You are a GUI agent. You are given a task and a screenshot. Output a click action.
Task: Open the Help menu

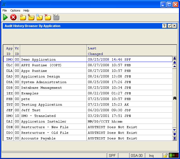(26, 10)
